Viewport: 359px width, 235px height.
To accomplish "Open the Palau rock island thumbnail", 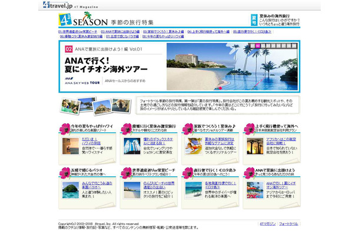I will [71, 190].
